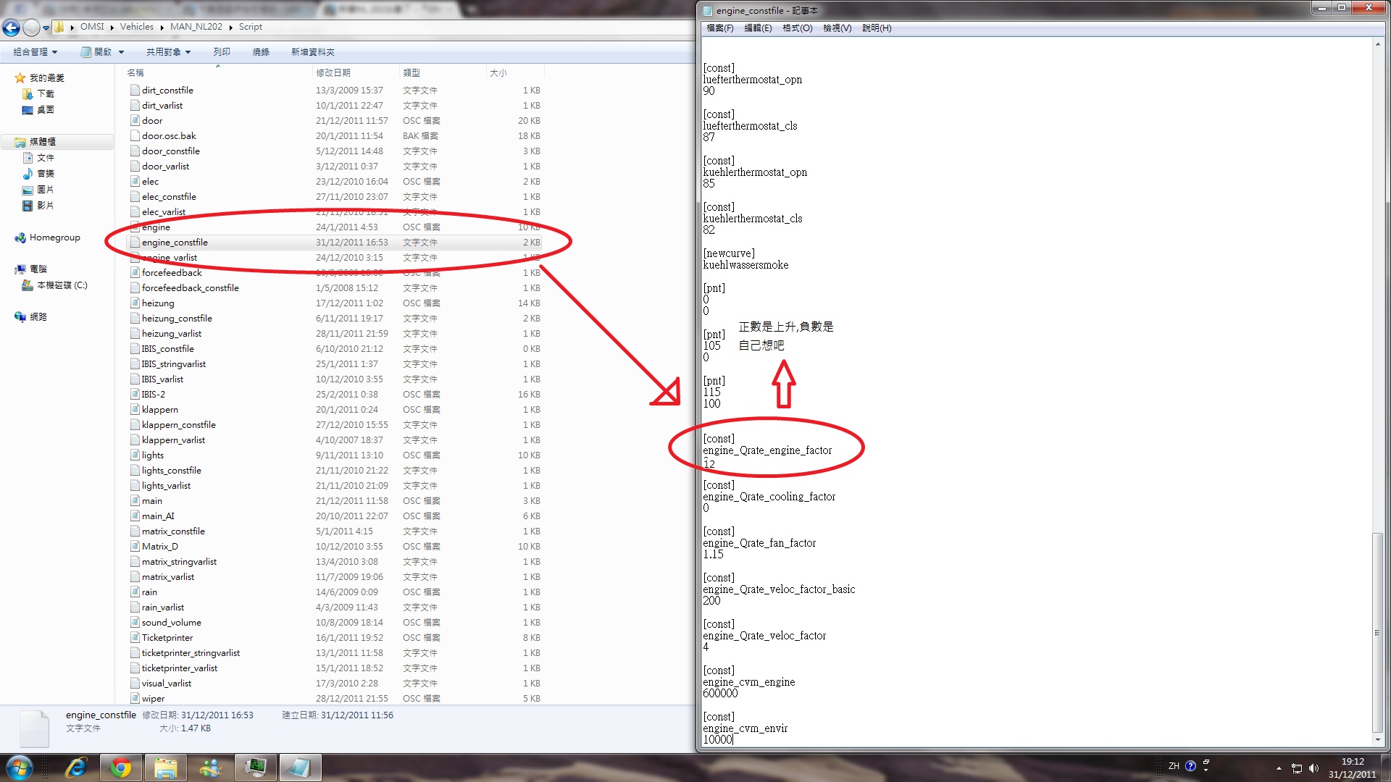Open Google Chrome from the taskbar
Image resolution: width=1391 pixels, height=782 pixels.
(x=121, y=768)
